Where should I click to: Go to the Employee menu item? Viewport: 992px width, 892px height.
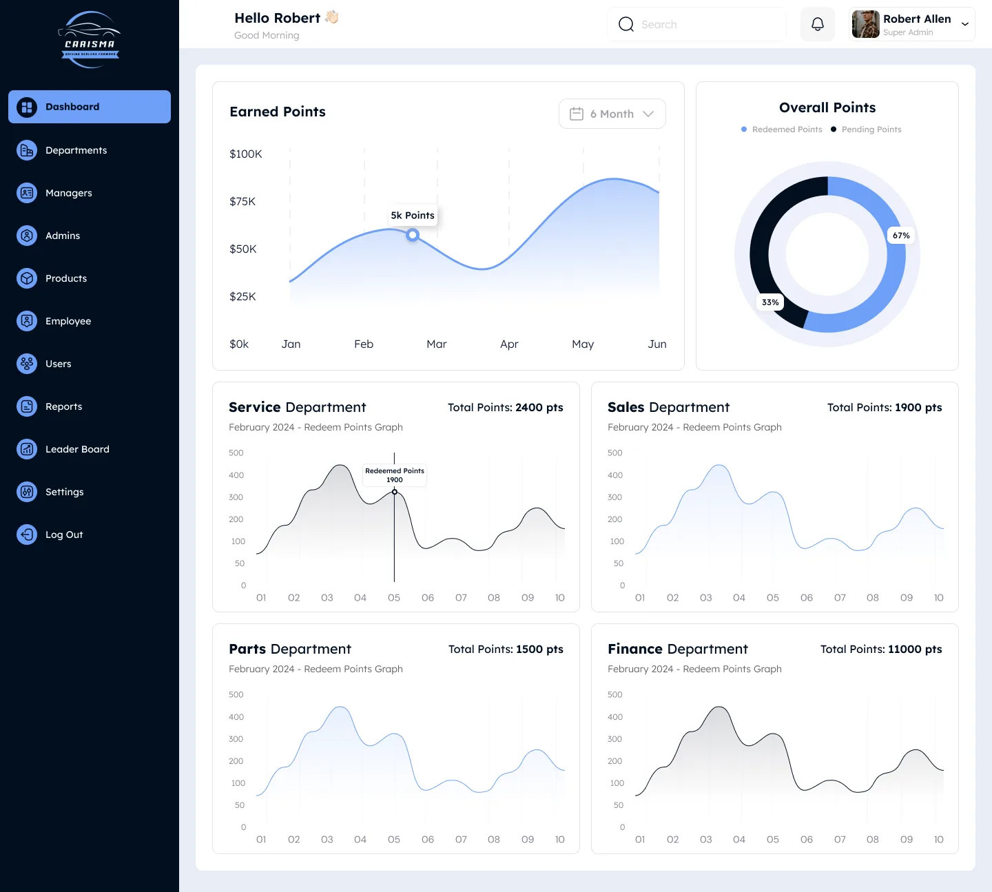(x=68, y=321)
